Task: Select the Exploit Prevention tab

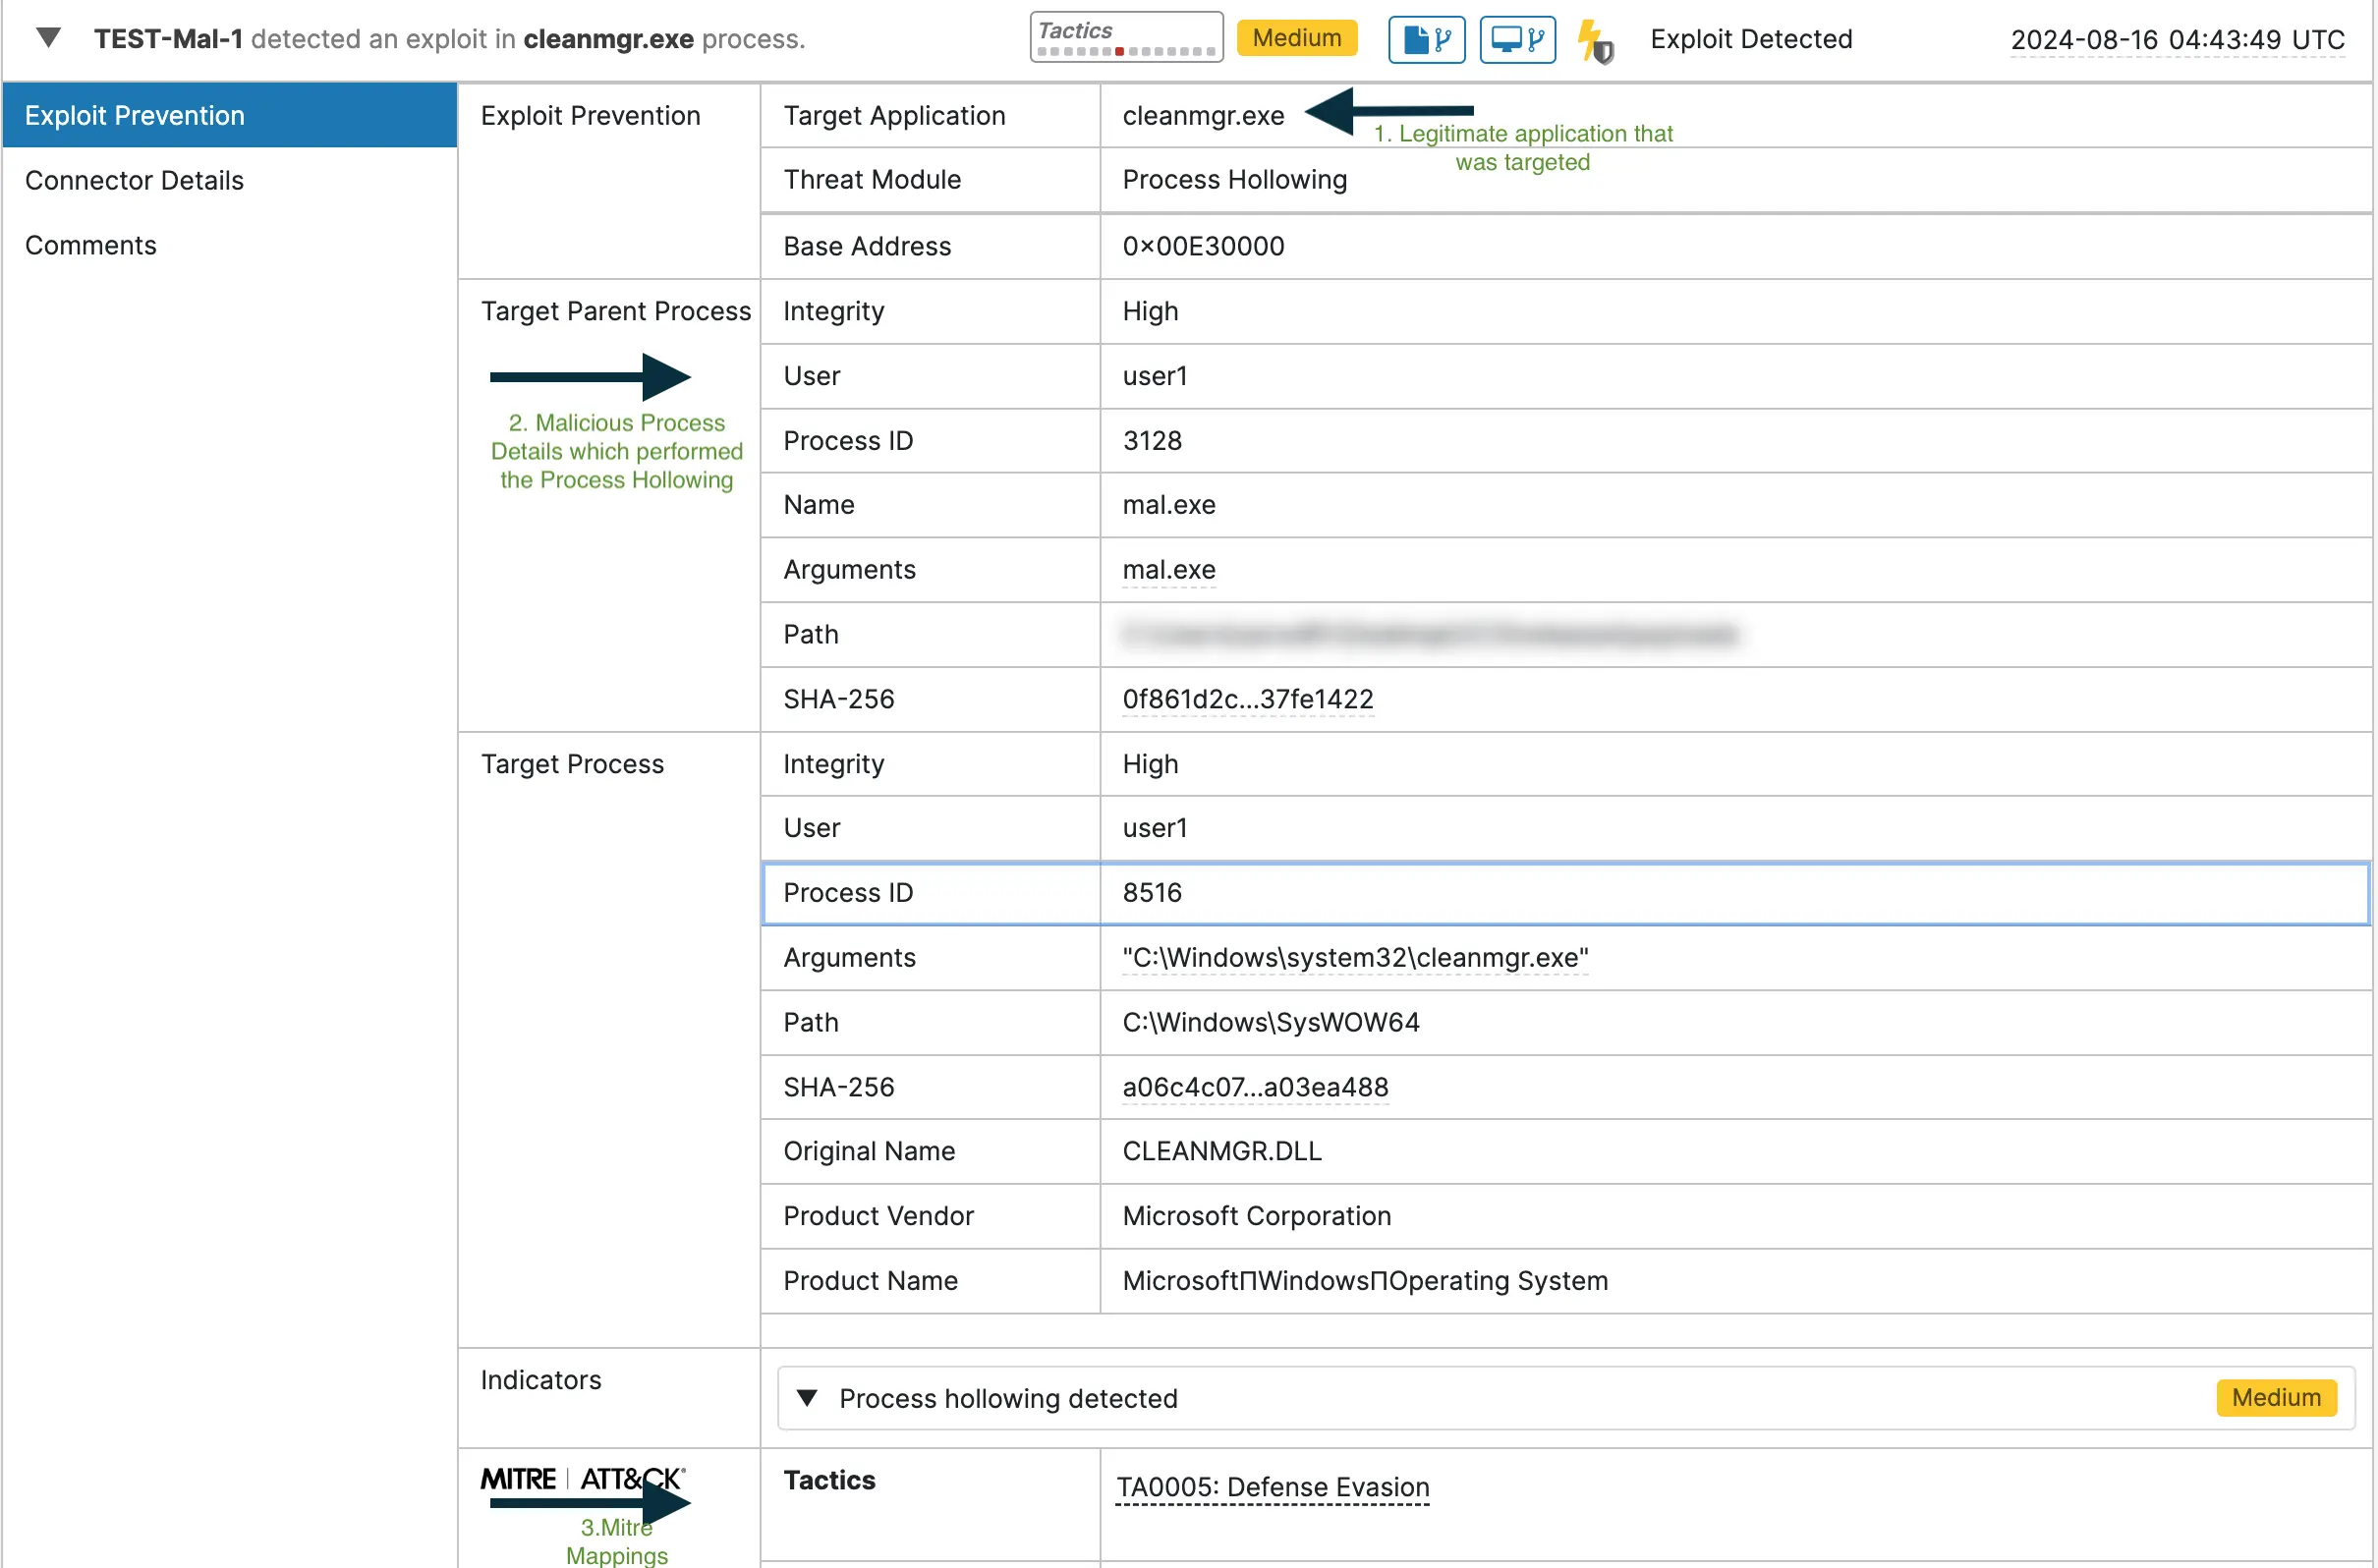Action: [134, 115]
